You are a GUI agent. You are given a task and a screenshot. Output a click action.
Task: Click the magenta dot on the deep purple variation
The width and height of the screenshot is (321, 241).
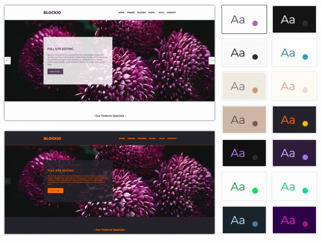click(305, 224)
